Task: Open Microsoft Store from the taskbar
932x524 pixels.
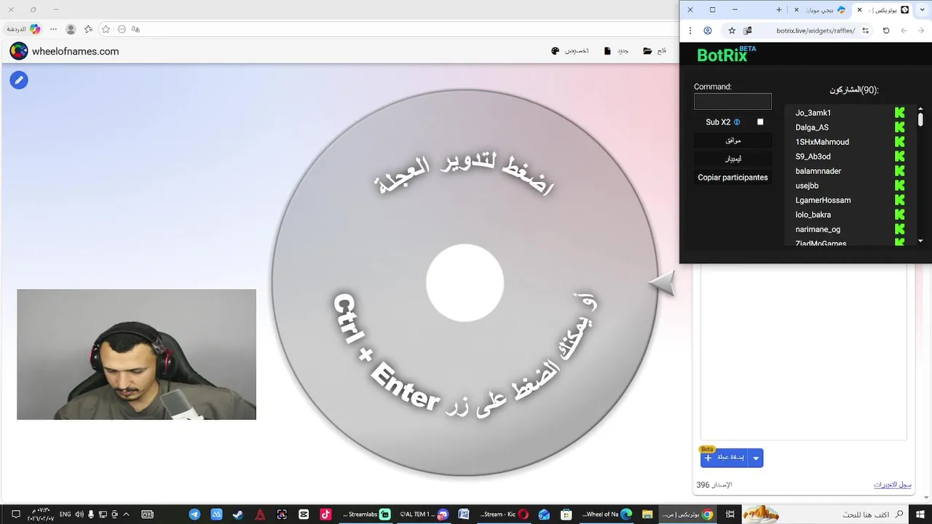Action: point(566,514)
